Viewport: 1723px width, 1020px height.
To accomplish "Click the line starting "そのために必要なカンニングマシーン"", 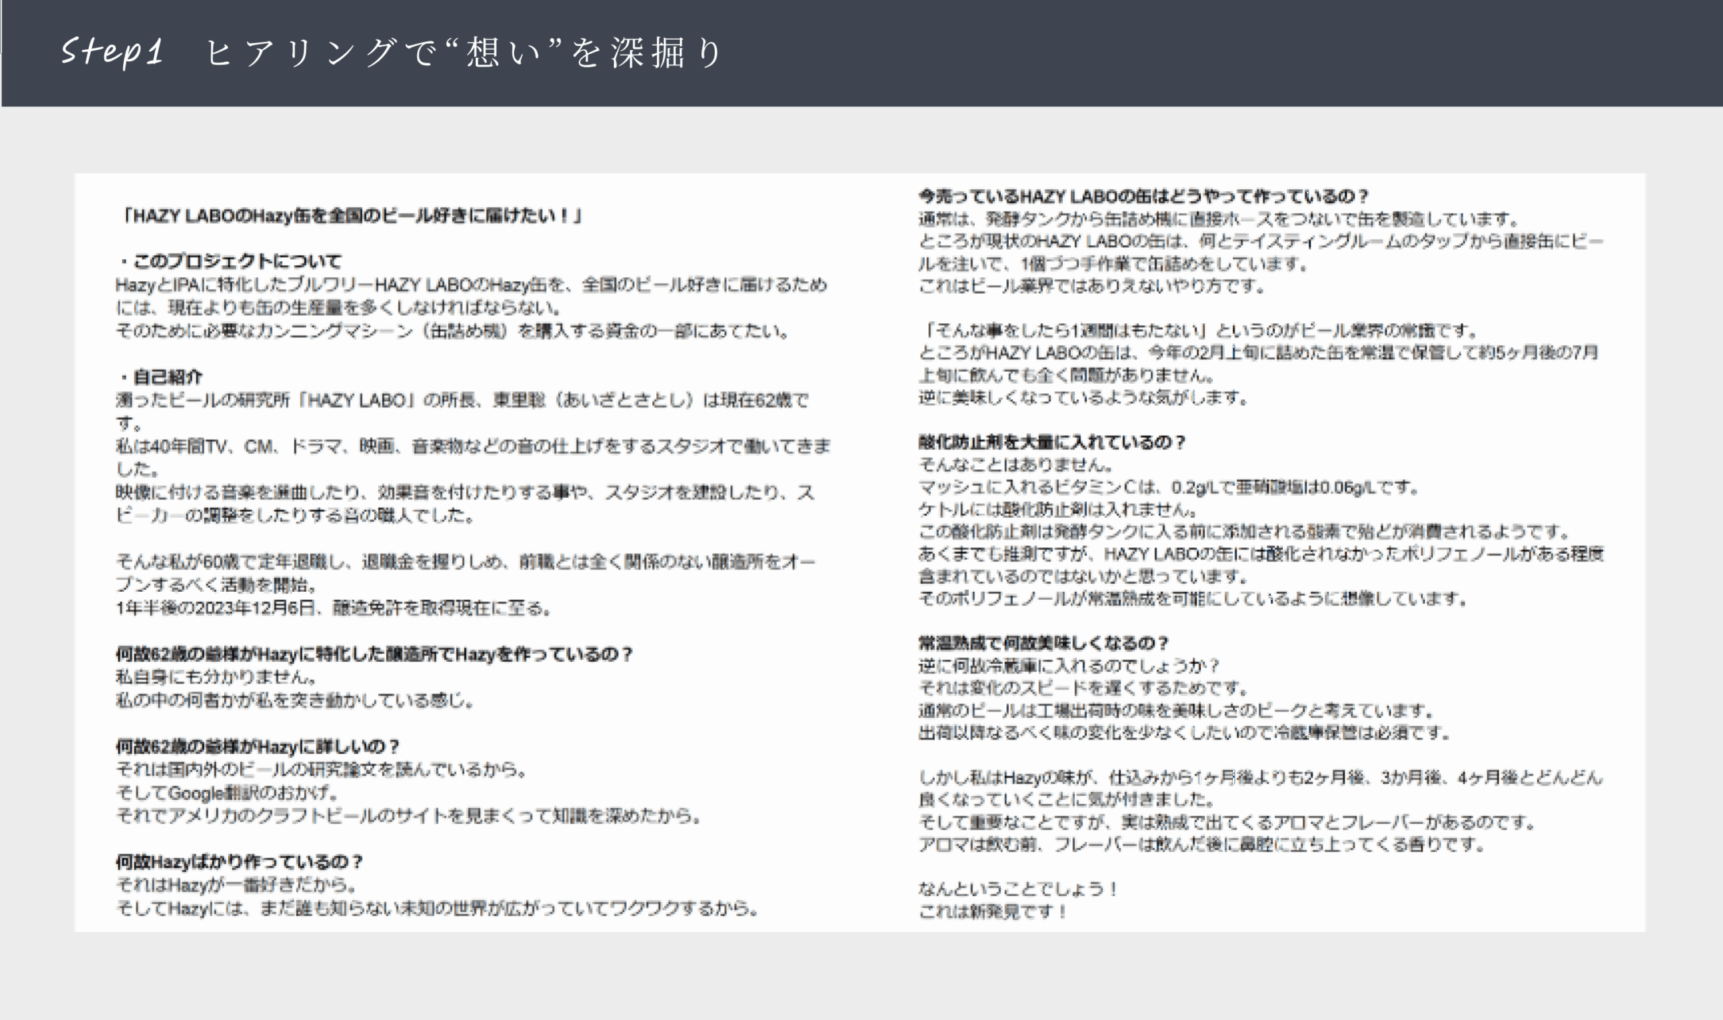I will 454,331.
